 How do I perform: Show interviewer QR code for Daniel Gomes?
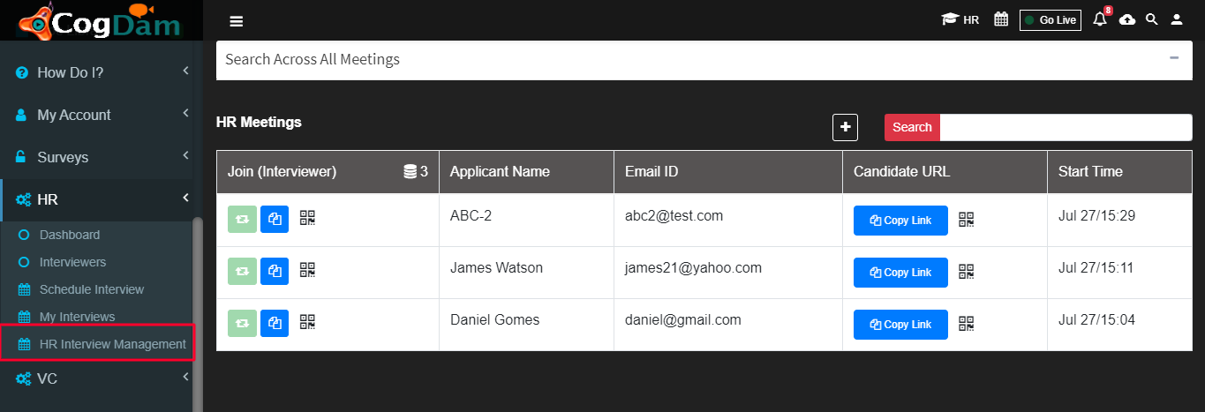307,321
